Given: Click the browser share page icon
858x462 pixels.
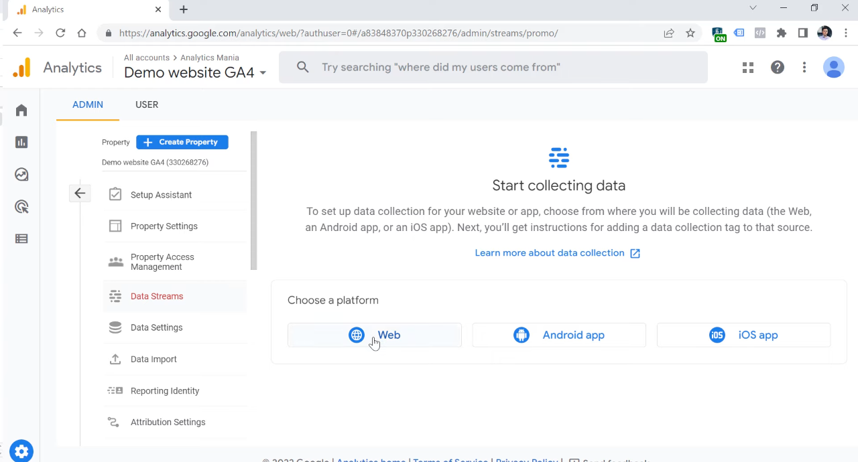Looking at the screenshot, I should click(669, 33).
